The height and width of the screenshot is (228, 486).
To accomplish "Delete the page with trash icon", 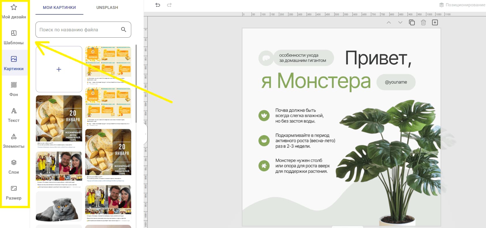I will [423, 22].
